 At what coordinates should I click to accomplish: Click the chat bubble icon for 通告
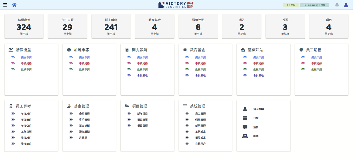(x=245, y=127)
